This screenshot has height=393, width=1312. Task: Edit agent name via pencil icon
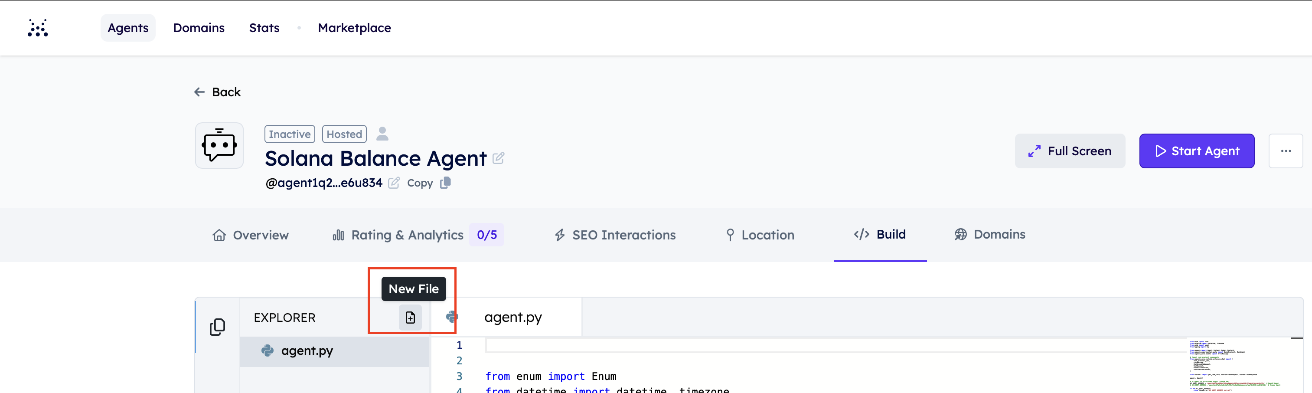tap(499, 158)
